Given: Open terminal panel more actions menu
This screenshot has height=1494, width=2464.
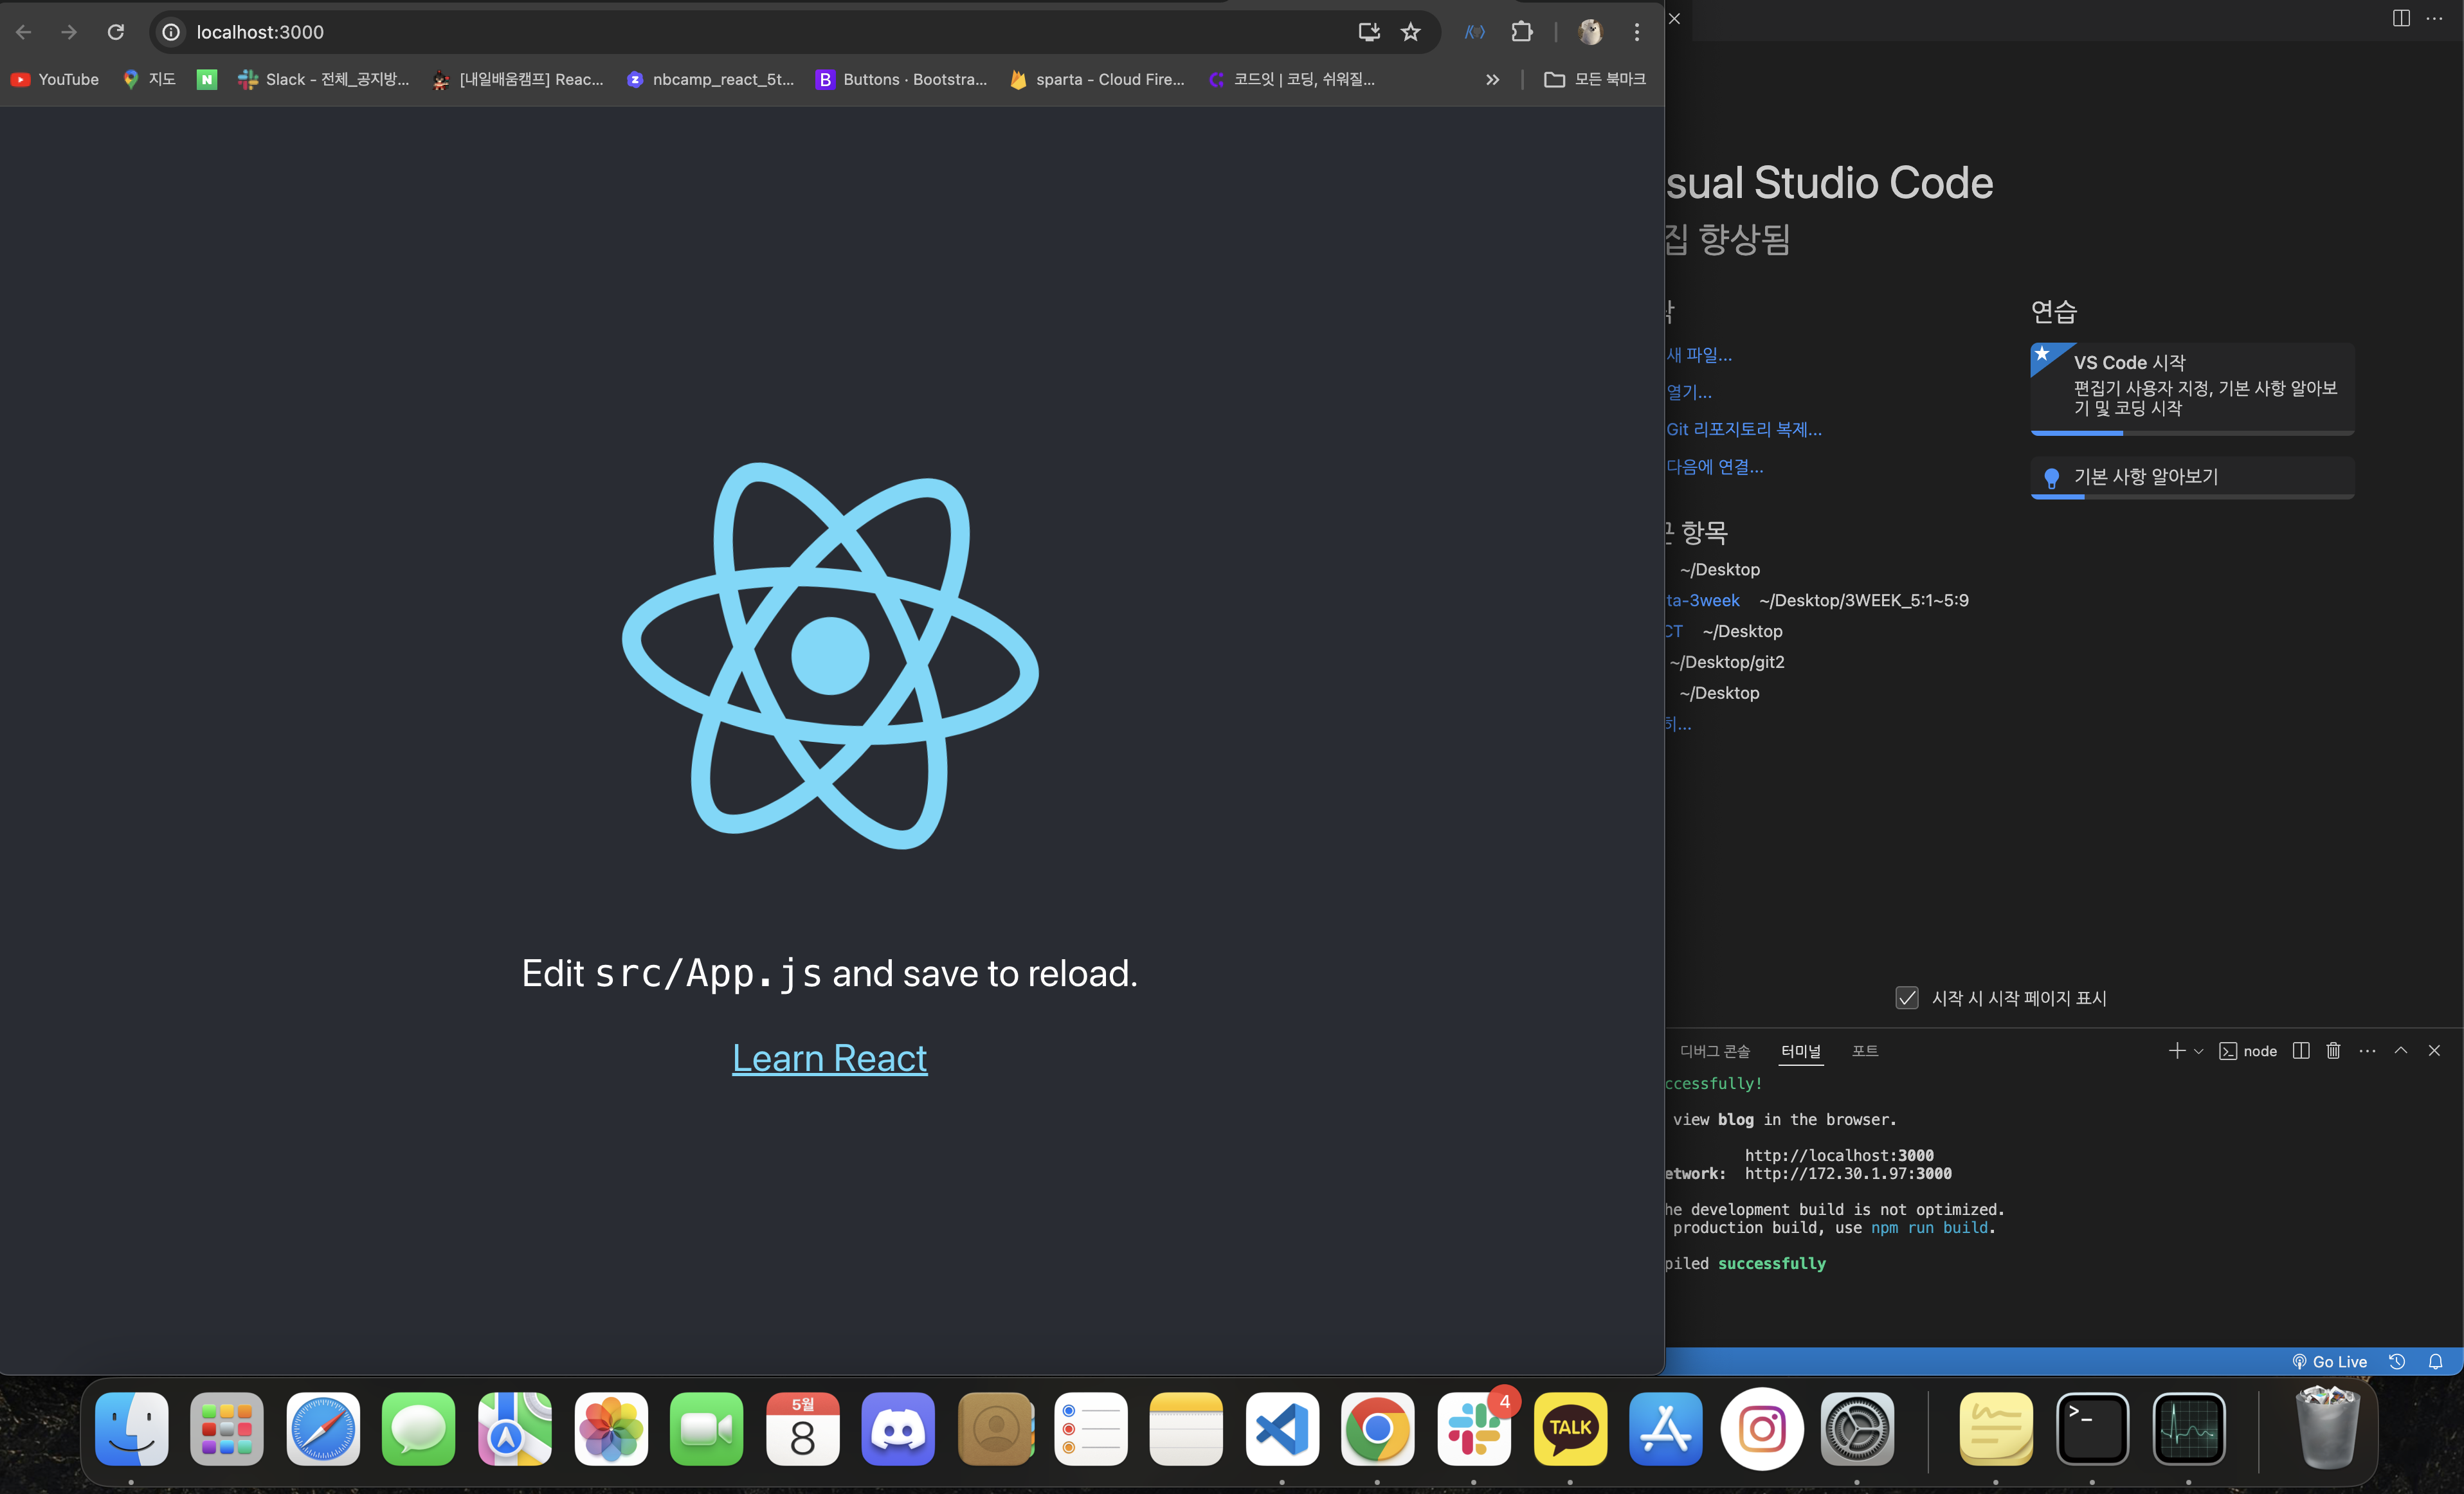Looking at the screenshot, I should coord(2367,1050).
